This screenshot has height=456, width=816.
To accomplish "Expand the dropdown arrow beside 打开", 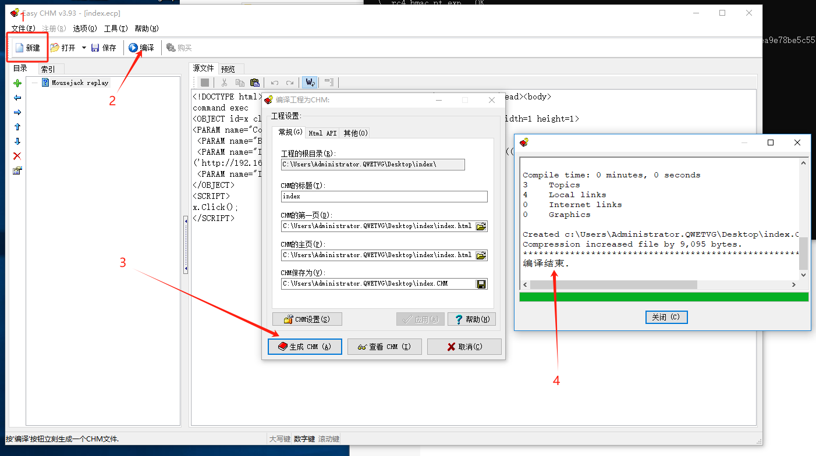I will [x=84, y=48].
